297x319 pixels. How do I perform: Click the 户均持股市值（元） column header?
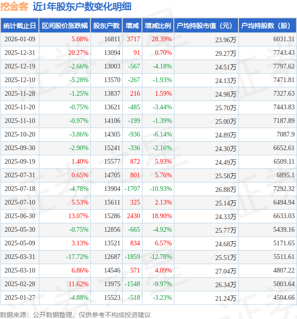click(206, 26)
